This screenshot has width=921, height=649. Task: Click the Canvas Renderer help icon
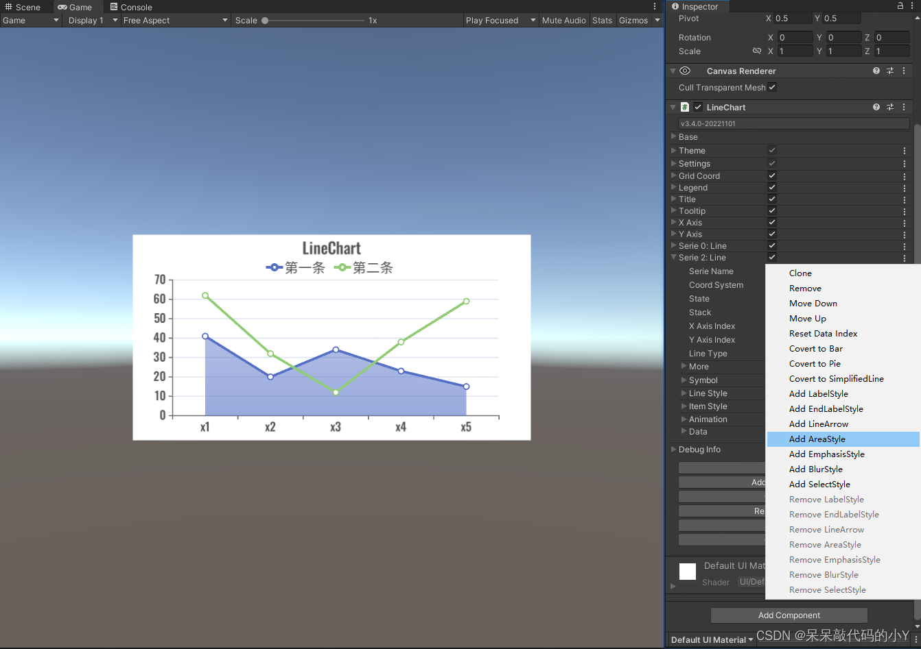(876, 71)
